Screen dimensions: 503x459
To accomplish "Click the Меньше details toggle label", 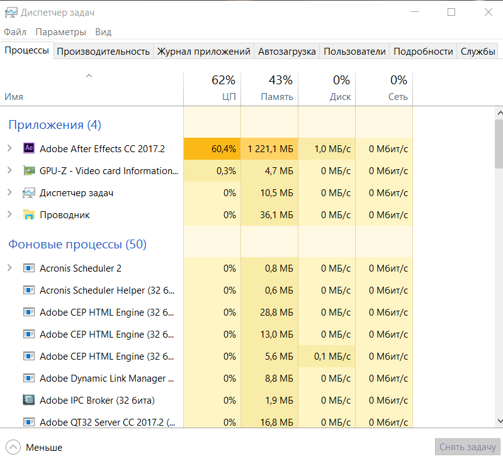I will [44, 448].
